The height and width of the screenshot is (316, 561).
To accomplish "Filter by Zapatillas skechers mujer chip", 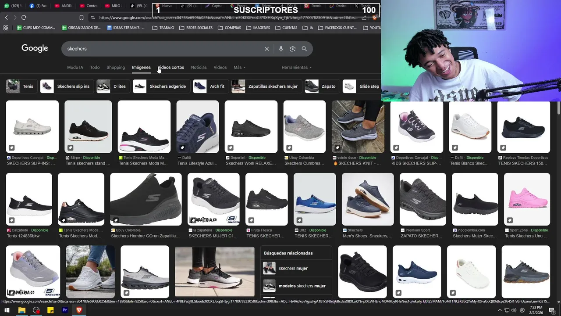I will [266, 86].
